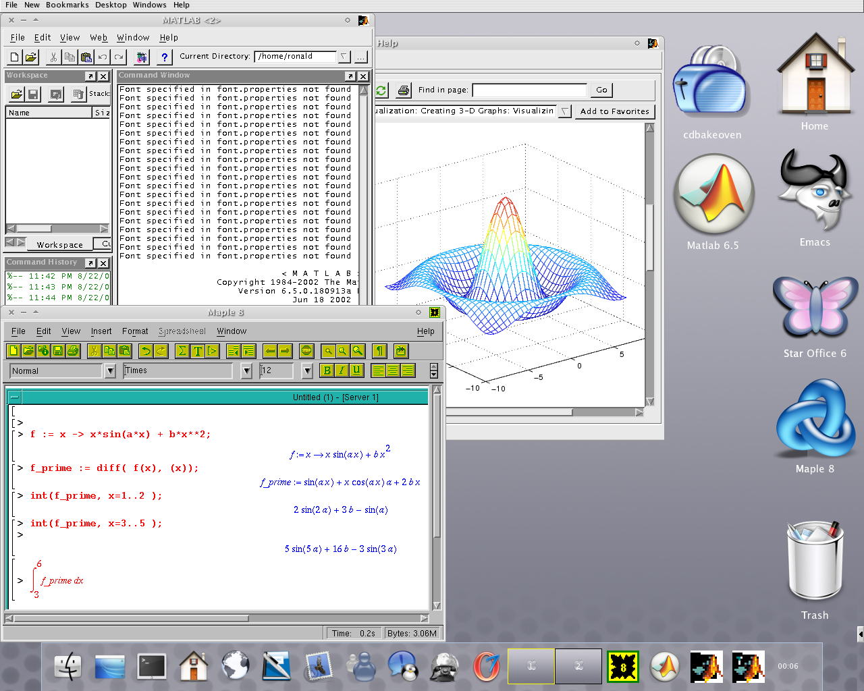Click browse folder ... button in MATLAB

click(361, 57)
